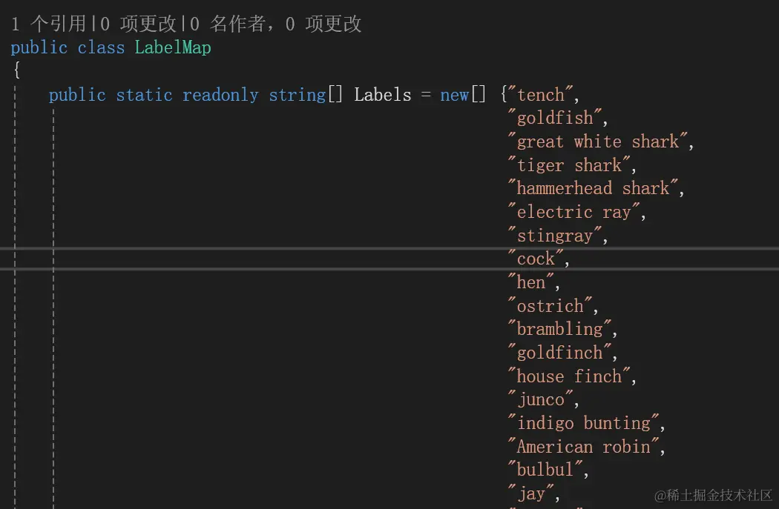Click the "ostrich" string
Image resolution: width=779 pixels, height=509 pixels.
(550, 305)
